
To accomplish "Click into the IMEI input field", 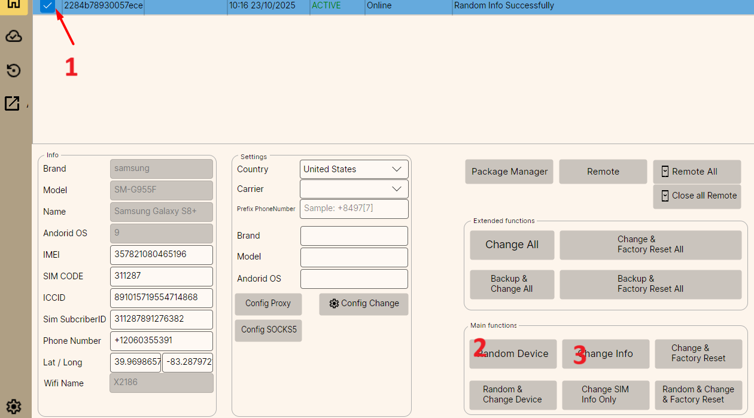I will [x=161, y=255].
